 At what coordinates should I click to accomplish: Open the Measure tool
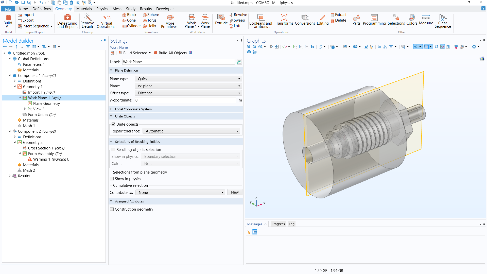click(426, 20)
